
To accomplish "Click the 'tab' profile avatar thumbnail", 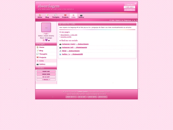I will (x=46, y=27).
